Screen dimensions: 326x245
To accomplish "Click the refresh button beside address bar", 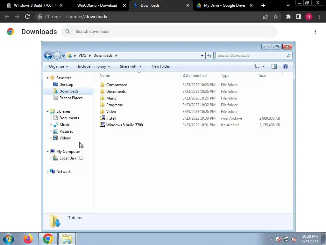I will pyautogui.click(x=209, y=56).
